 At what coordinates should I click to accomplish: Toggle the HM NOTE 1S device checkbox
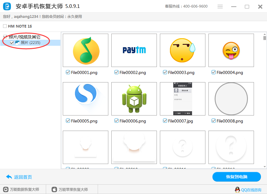click(5, 26)
